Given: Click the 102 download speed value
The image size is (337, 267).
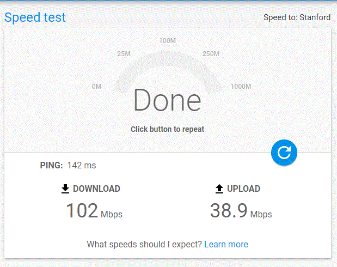Looking at the screenshot, I should [82, 210].
